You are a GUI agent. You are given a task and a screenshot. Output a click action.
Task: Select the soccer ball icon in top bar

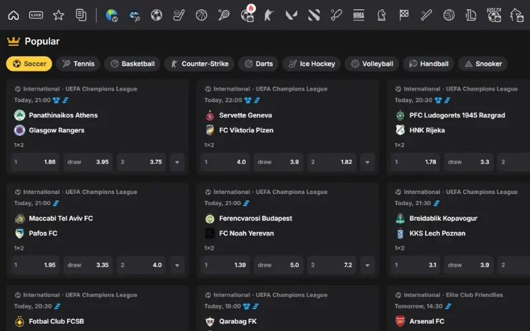pos(156,15)
